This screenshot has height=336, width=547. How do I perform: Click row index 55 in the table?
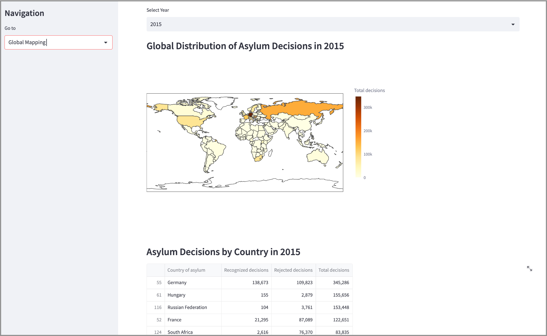point(159,283)
